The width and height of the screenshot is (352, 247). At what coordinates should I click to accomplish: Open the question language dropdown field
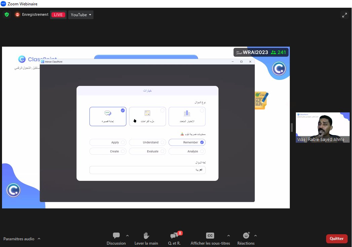pos(148,170)
